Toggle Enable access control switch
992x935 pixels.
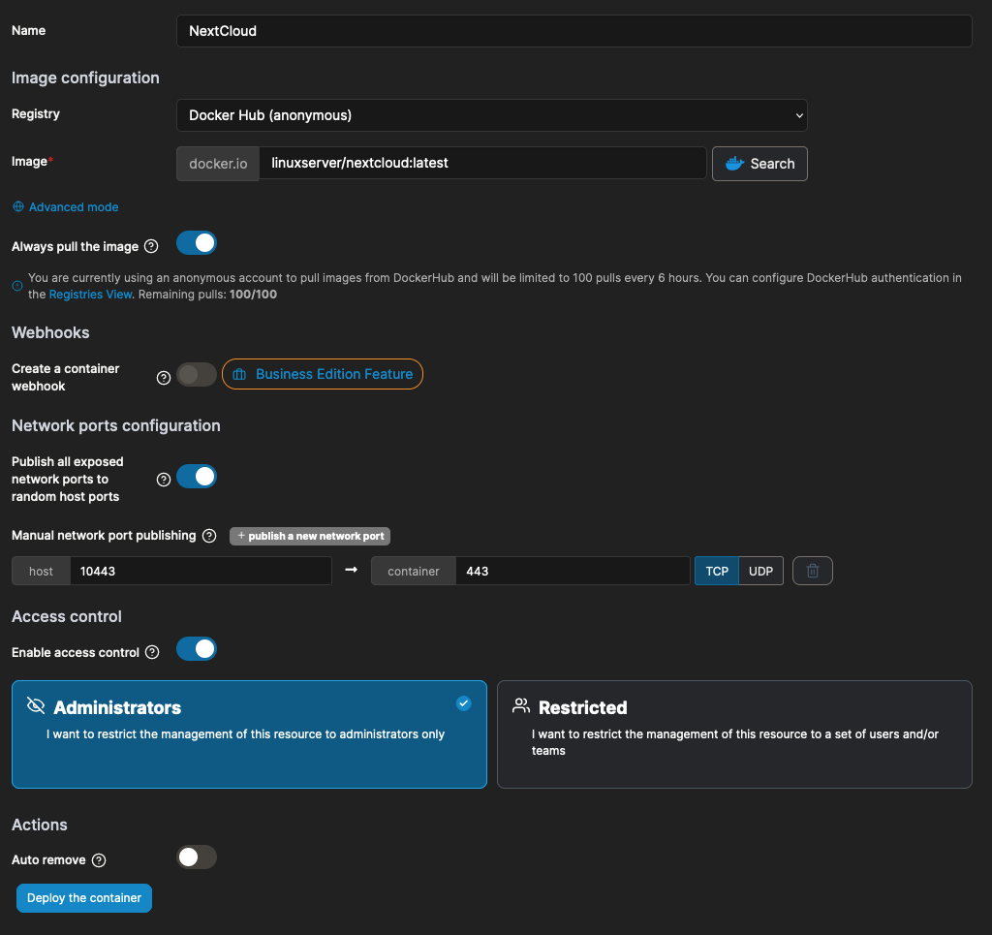tap(196, 648)
